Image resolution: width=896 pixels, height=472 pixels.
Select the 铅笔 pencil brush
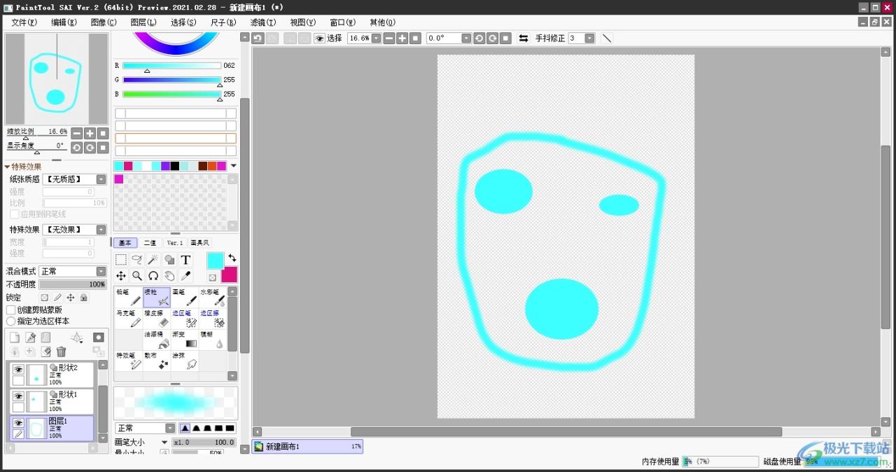[x=129, y=298]
